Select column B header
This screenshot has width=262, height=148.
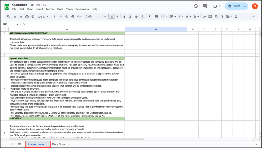point(156,29)
